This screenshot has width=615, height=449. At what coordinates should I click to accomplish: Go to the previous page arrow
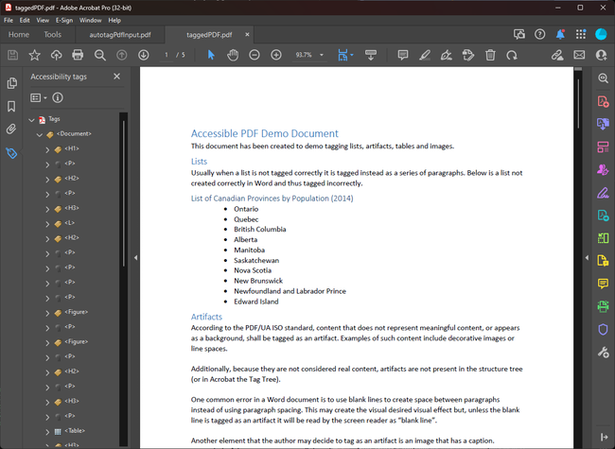click(122, 55)
